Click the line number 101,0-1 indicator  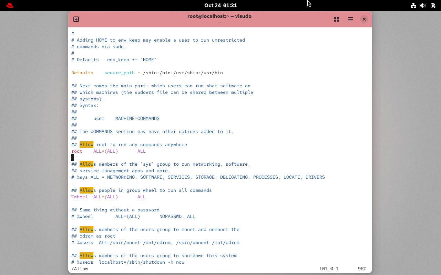click(329, 269)
